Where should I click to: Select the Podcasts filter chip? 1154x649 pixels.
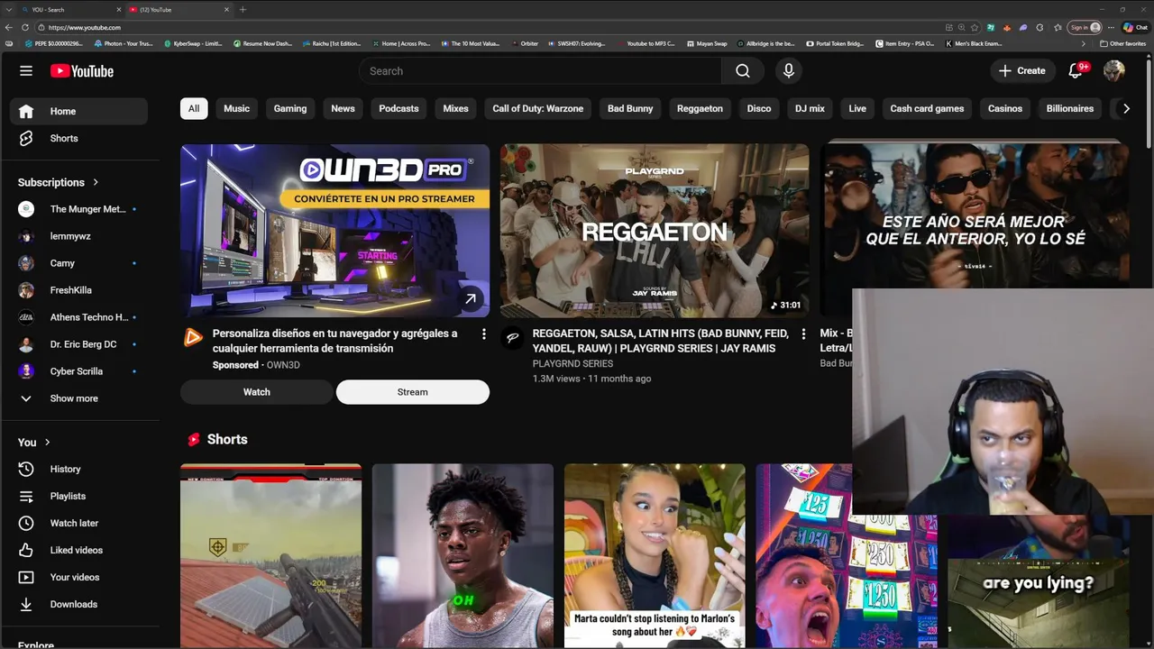coord(398,108)
